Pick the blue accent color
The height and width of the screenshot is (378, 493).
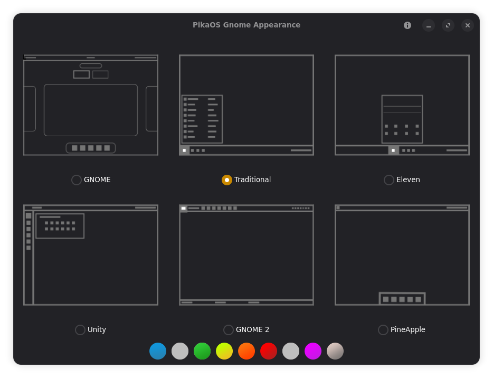158,351
